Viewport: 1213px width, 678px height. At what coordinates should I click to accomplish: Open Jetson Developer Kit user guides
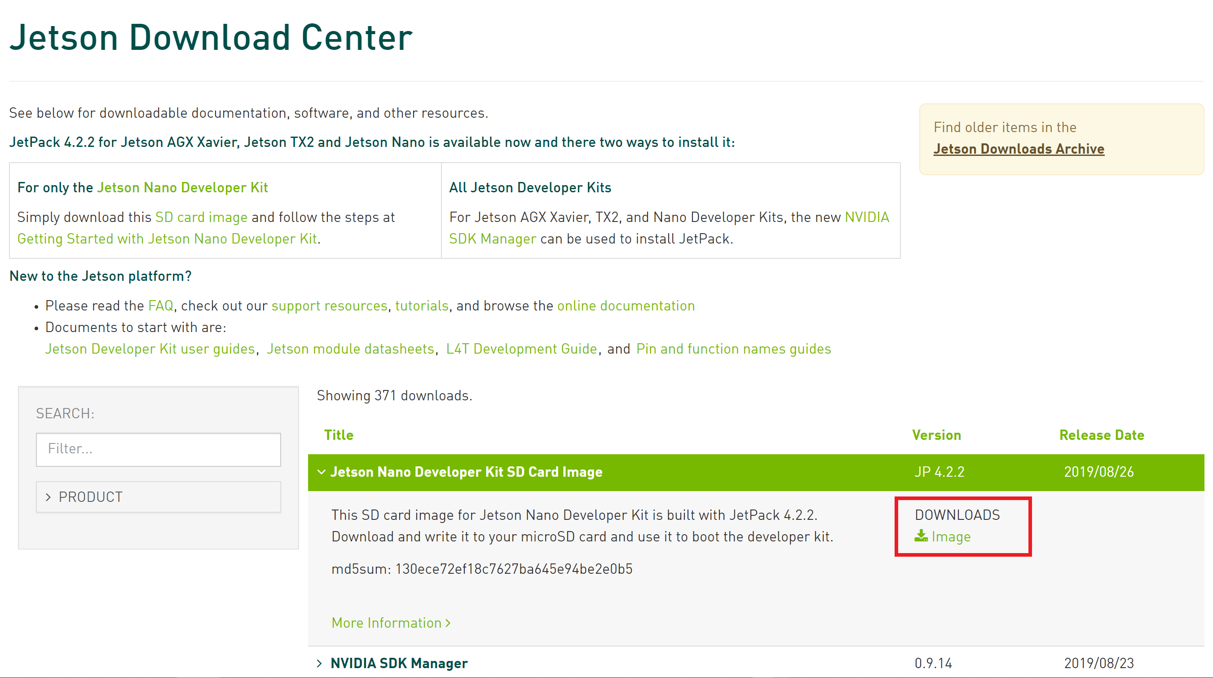[x=150, y=349]
